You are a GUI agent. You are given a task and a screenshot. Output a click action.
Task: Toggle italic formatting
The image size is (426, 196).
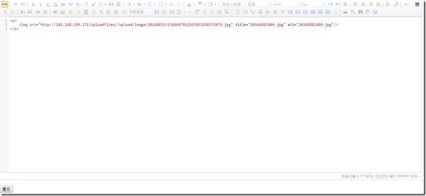[40, 4]
